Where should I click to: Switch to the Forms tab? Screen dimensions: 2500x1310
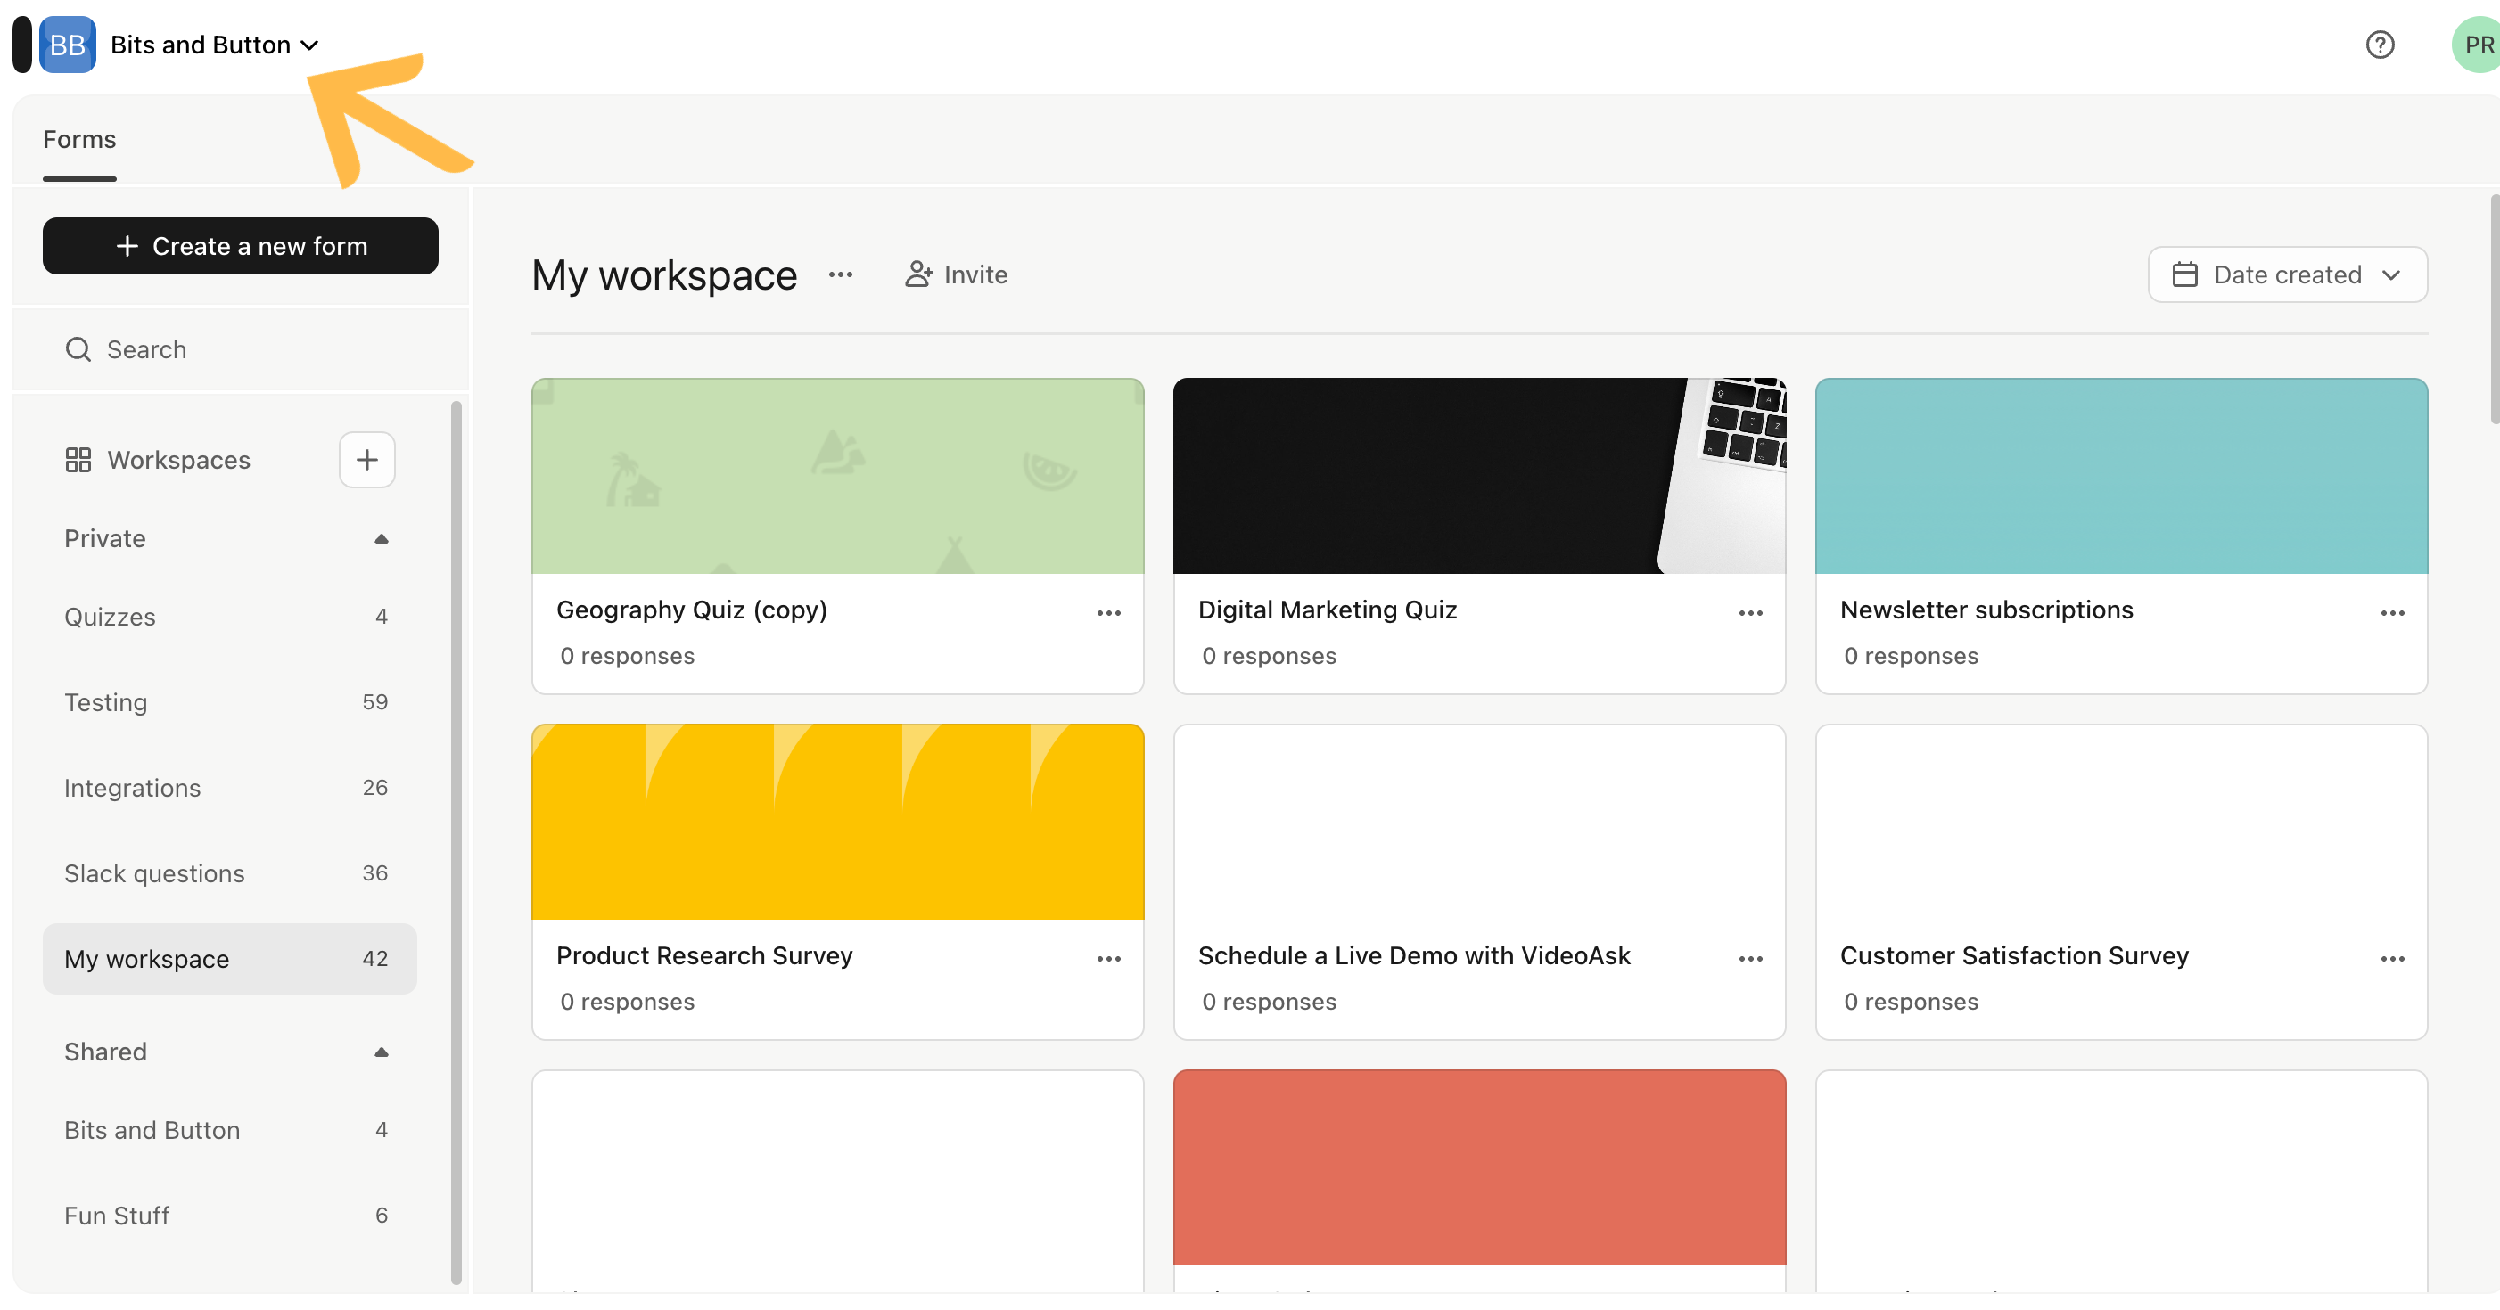point(79,140)
